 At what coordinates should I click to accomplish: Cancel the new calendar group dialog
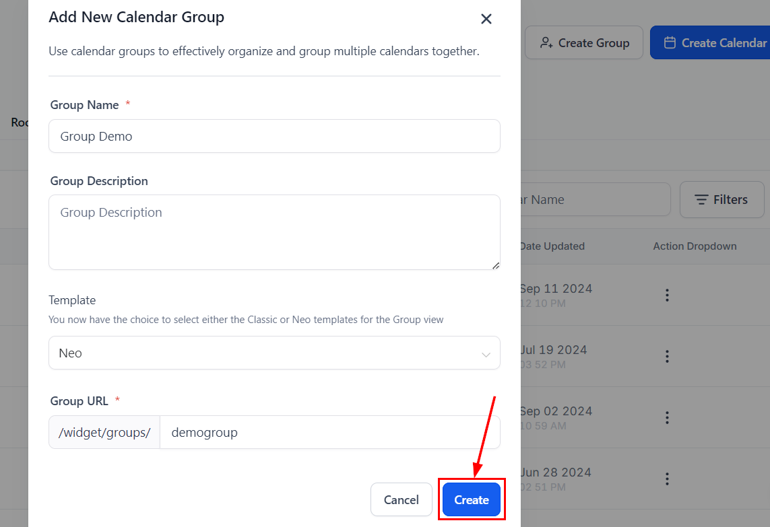coord(402,499)
